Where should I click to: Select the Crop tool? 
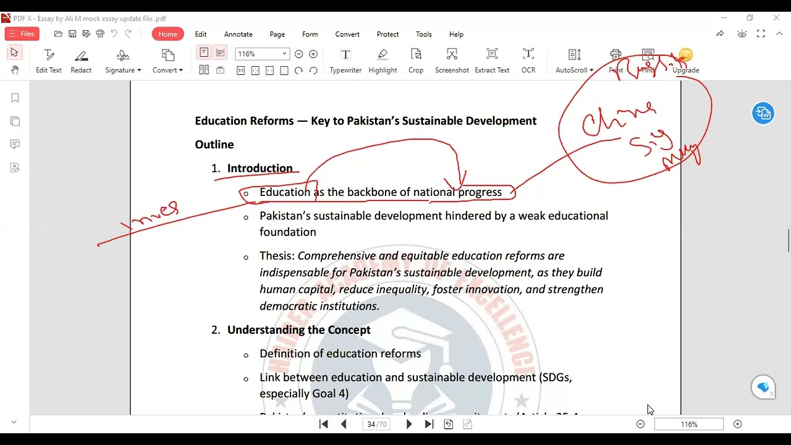point(416,61)
